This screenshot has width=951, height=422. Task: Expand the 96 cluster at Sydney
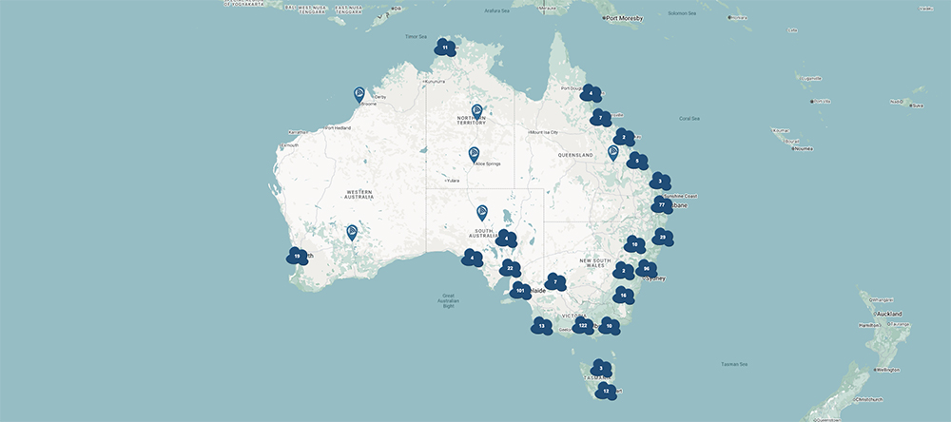[x=646, y=269]
